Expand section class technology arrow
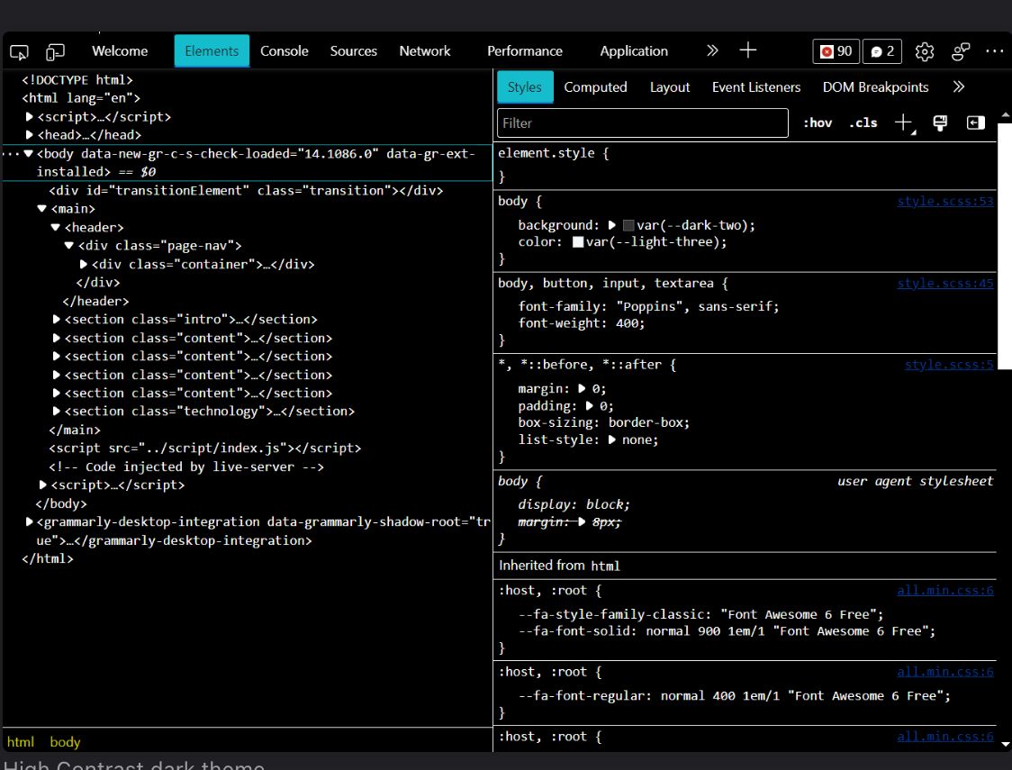Screen dimensions: 1012x770 tap(56, 412)
